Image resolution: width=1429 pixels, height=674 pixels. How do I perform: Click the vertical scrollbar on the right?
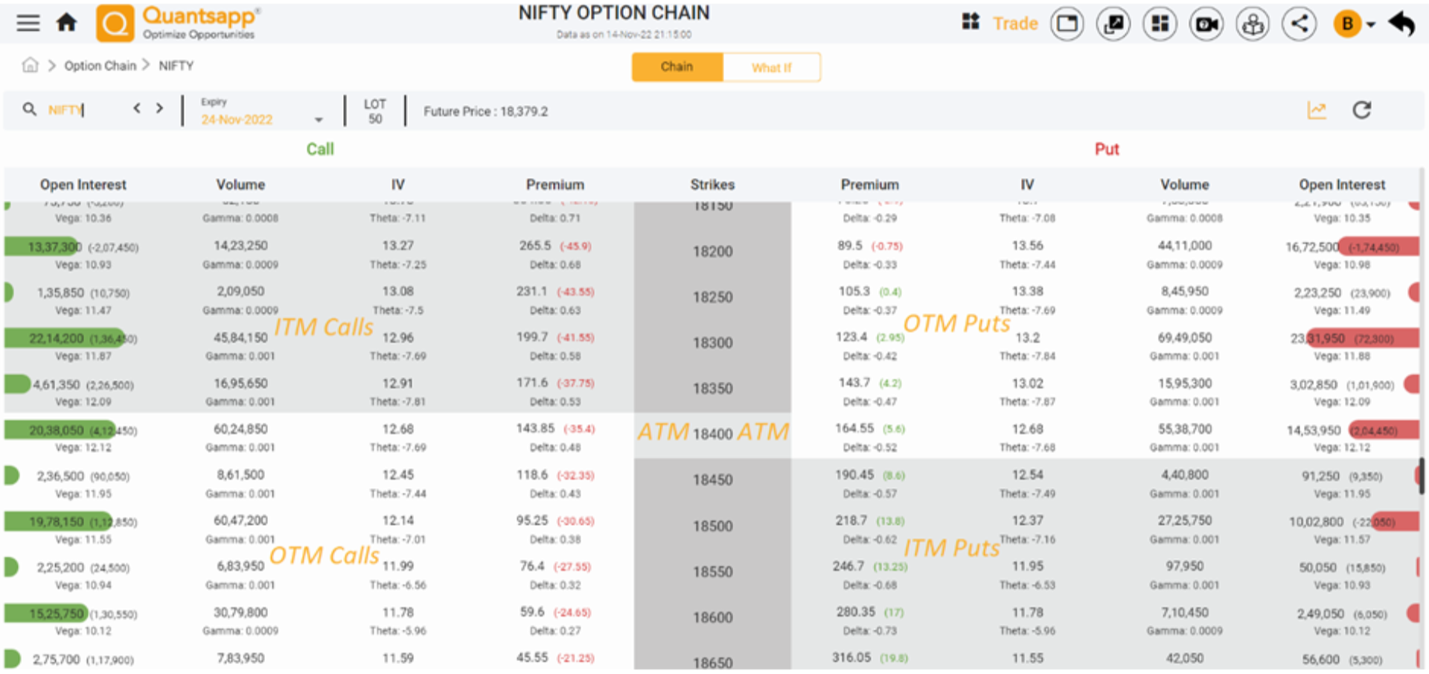point(1421,476)
